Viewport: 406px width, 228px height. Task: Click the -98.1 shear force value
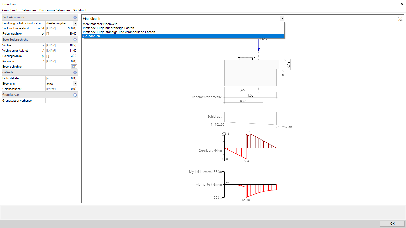250,132
